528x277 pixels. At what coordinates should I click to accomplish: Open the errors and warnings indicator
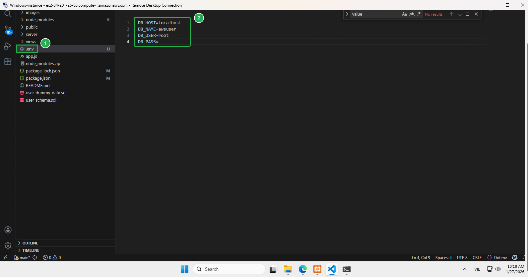[52, 257]
